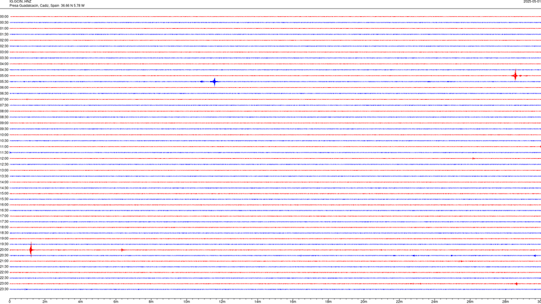
Task: Select the 21:00 trace time label
Action: pyautogui.click(x=4, y=261)
